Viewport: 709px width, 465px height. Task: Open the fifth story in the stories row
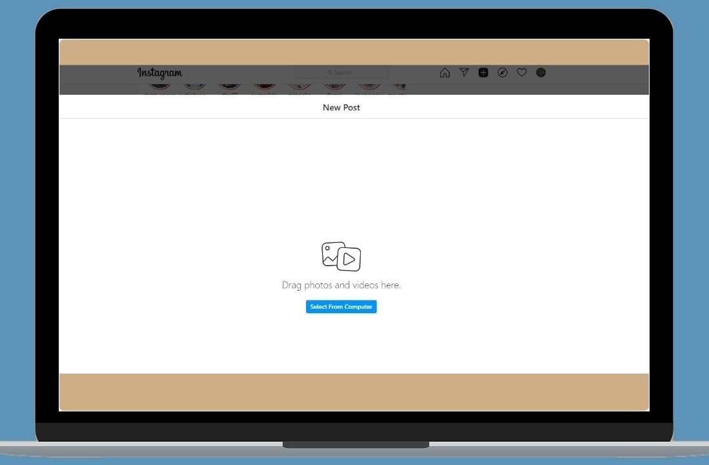299,86
